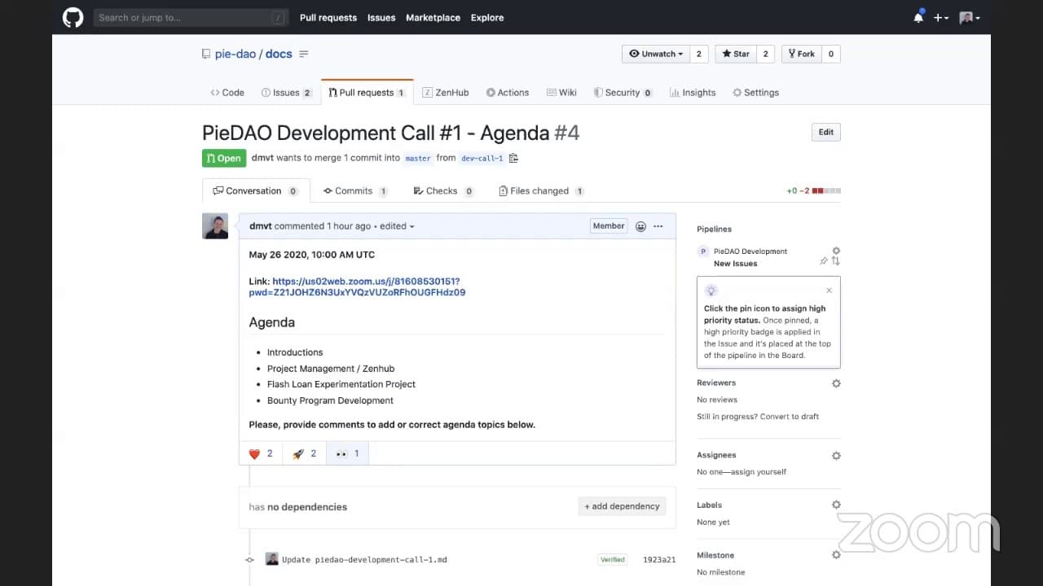1043x586 pixels.
Task: Open the GitHub home logo
Action: tap(73, 17)
